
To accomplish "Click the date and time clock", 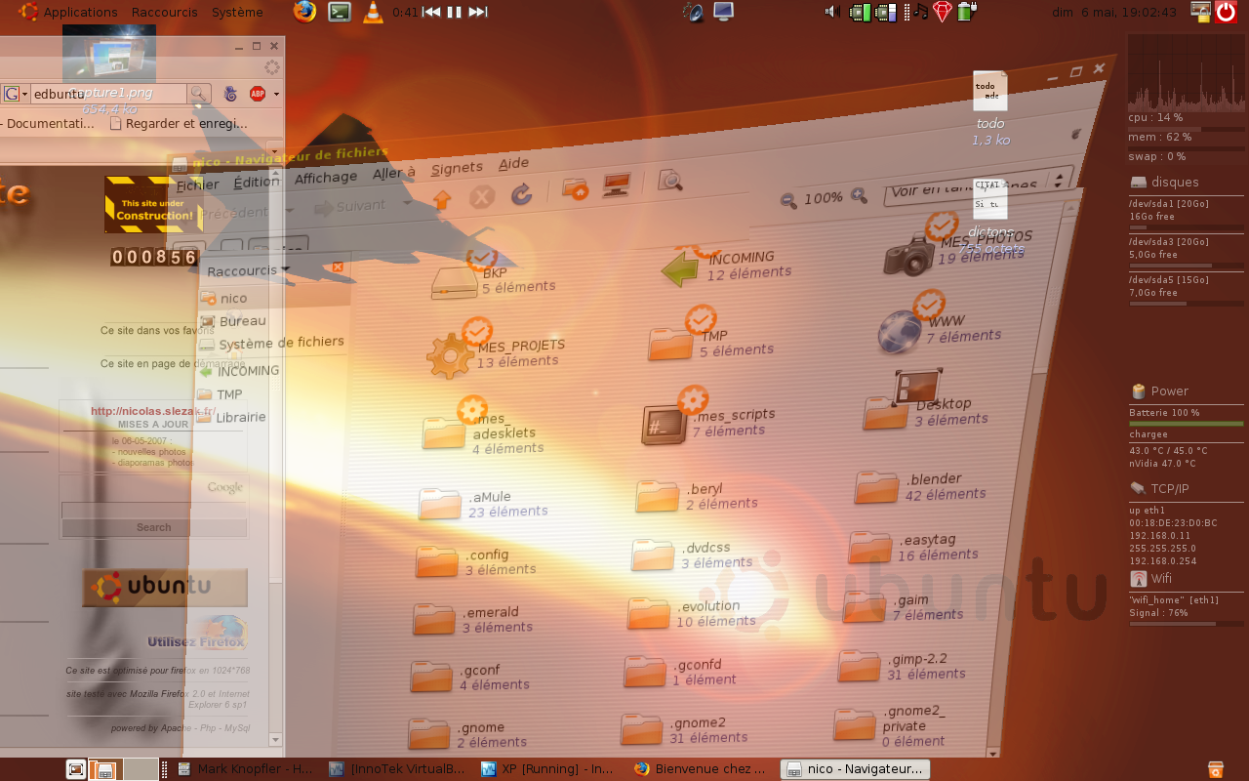I will pyautogui.click(x=1114, y=13).
